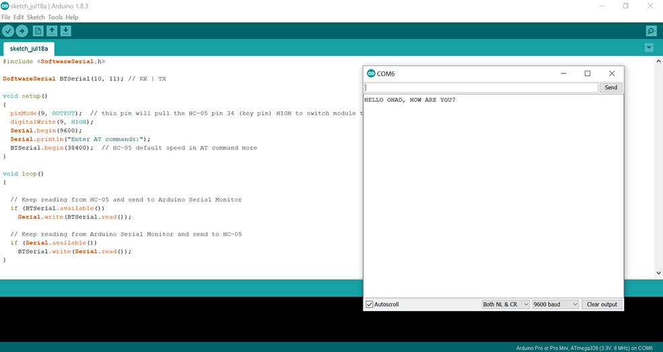Click the editor scrollbar up arrow
Image resolution: width=663 pixels, height=352 pixels.
(x=659, y=61)
